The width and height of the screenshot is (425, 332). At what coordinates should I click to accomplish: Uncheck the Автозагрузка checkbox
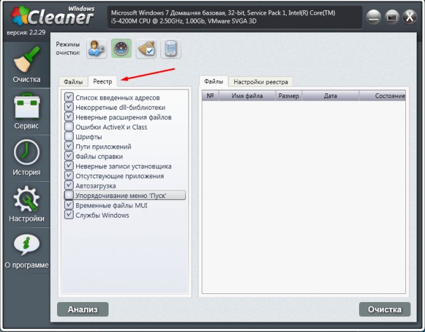point(69,185)
